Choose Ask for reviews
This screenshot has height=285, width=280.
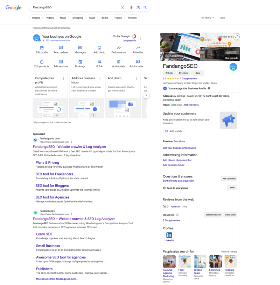(x=137, y=64)
